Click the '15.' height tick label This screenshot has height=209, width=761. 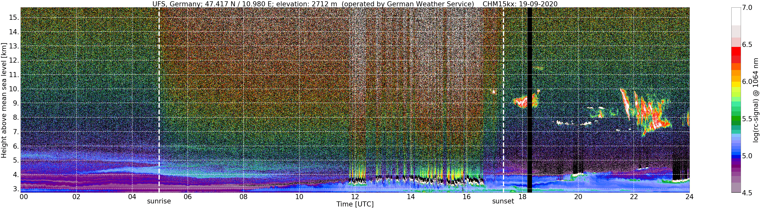14,18
